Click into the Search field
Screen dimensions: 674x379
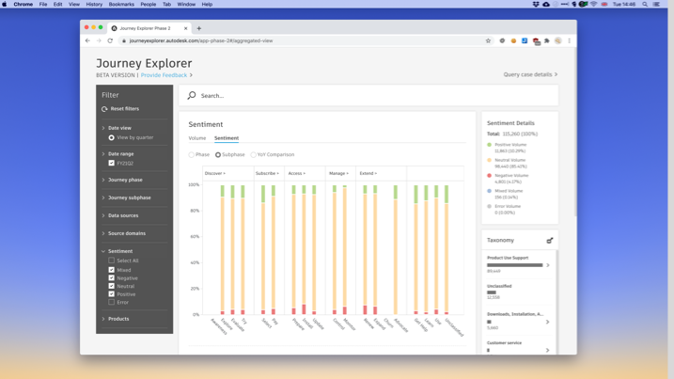(x=368, y=96)
